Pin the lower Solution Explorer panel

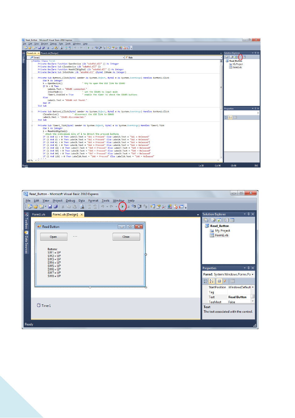point(249,214)
